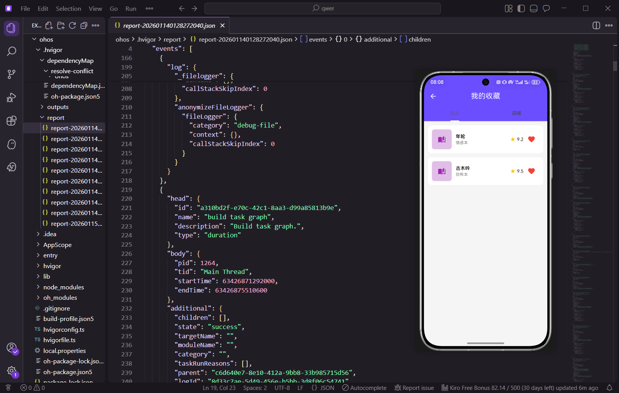The height and width of the screenshot is (393, 619).
Task: Click errors and warnings count in status bar
Action: point(32,388)
